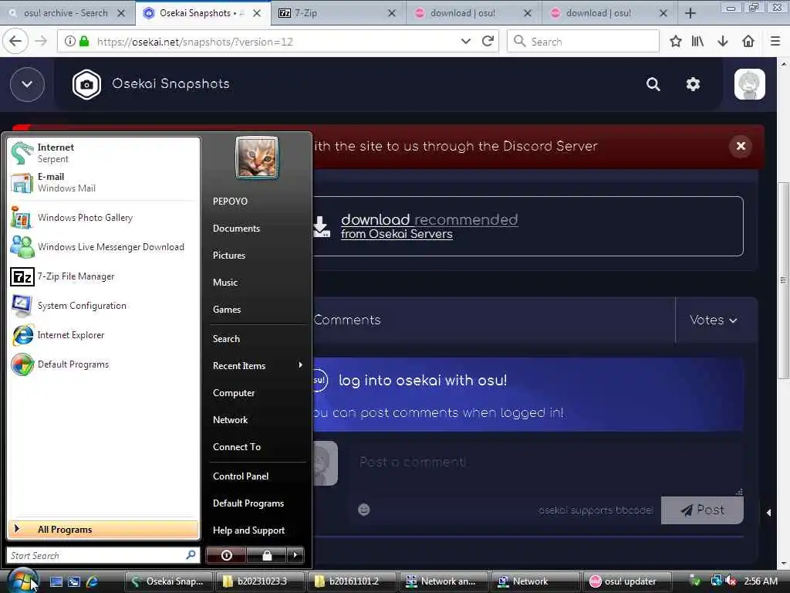Image resolution: width=790 pixels, height=593 pixels.
Task: Expand Osekai apps dropdown chevron
Action: [27, 84]
